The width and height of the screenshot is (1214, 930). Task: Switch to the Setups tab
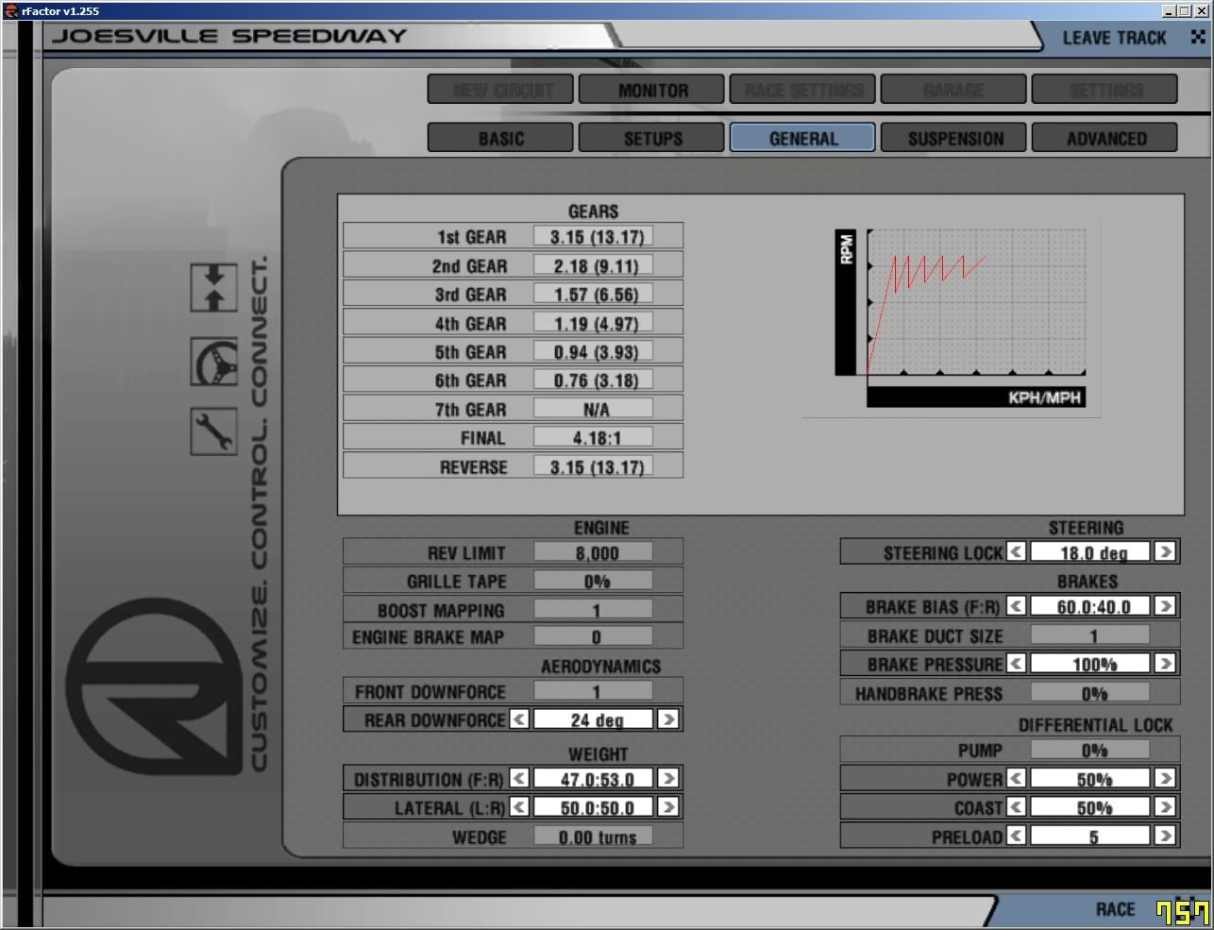(651, 138)
